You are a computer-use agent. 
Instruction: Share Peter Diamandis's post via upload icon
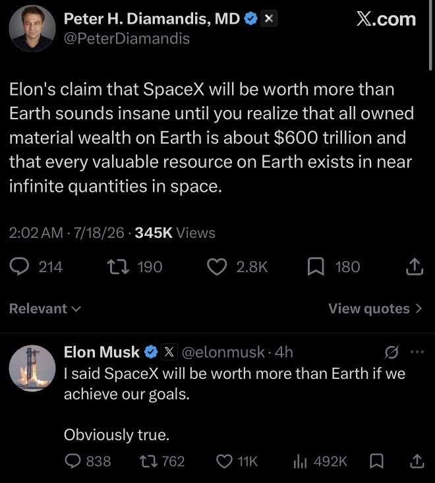[415, 267]
